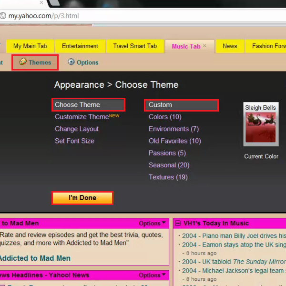Open UK tabloid Sunday Mirror headline
286x286 pixels.
tap(234, 262)
